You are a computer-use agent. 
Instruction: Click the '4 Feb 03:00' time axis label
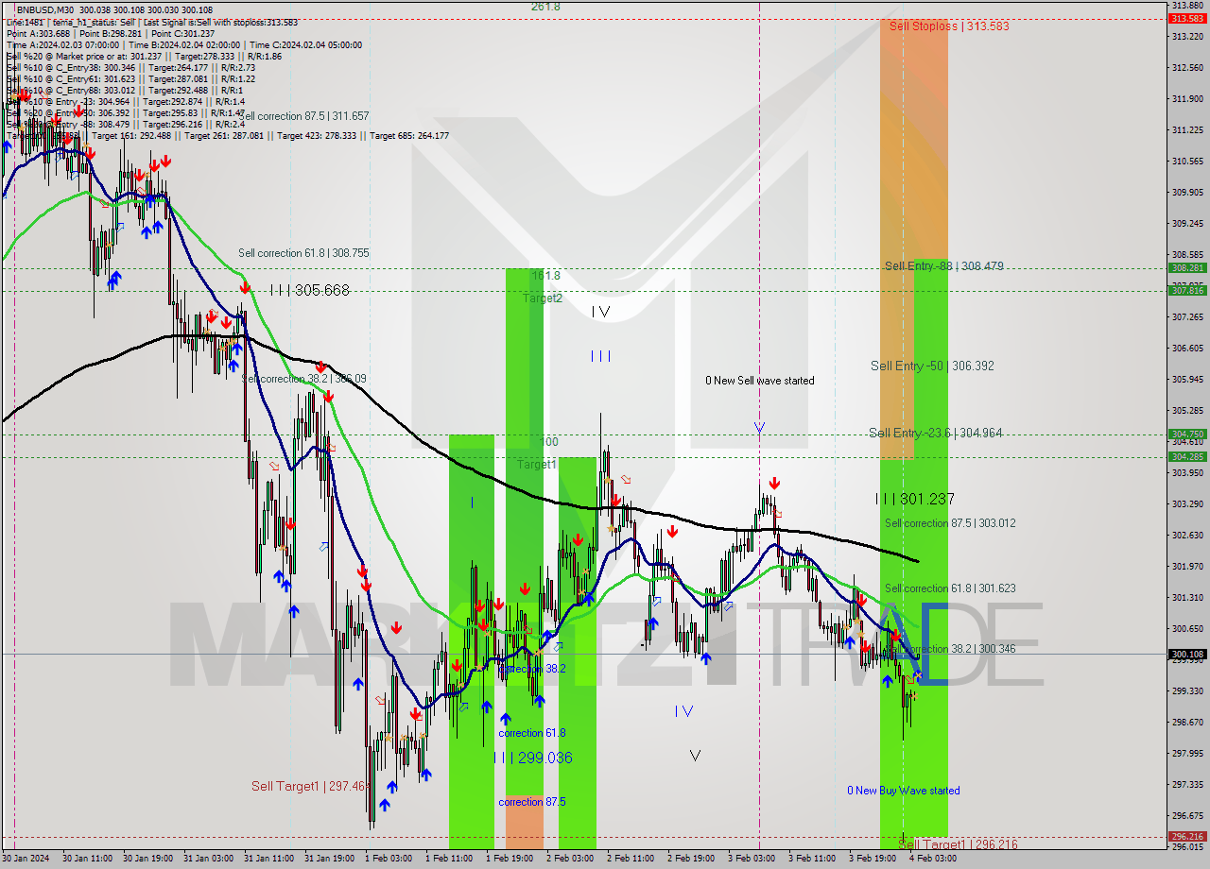pos(933,859)
